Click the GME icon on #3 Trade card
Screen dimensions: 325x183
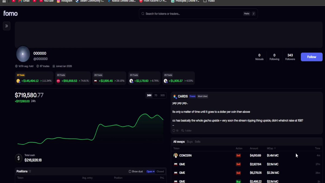pos(95,81)
